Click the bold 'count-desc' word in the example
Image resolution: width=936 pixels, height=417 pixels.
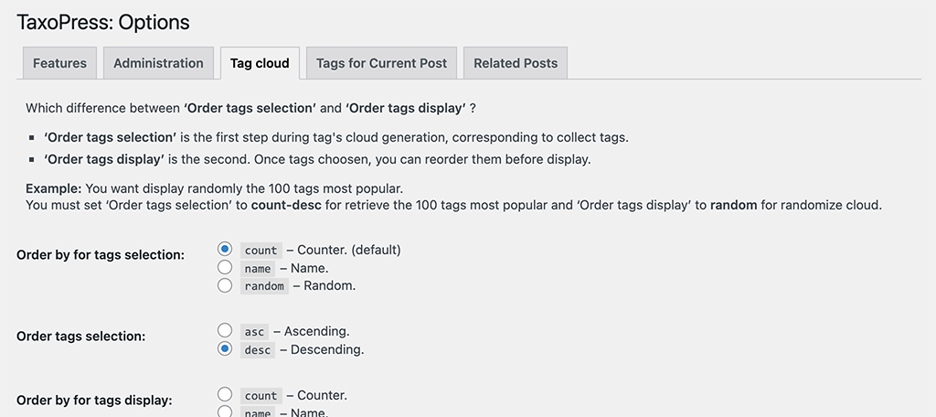pos(286,205)
